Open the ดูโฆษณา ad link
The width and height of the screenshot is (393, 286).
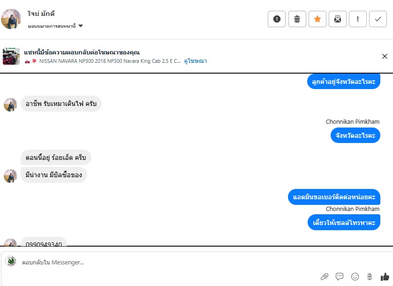point(195,61)
